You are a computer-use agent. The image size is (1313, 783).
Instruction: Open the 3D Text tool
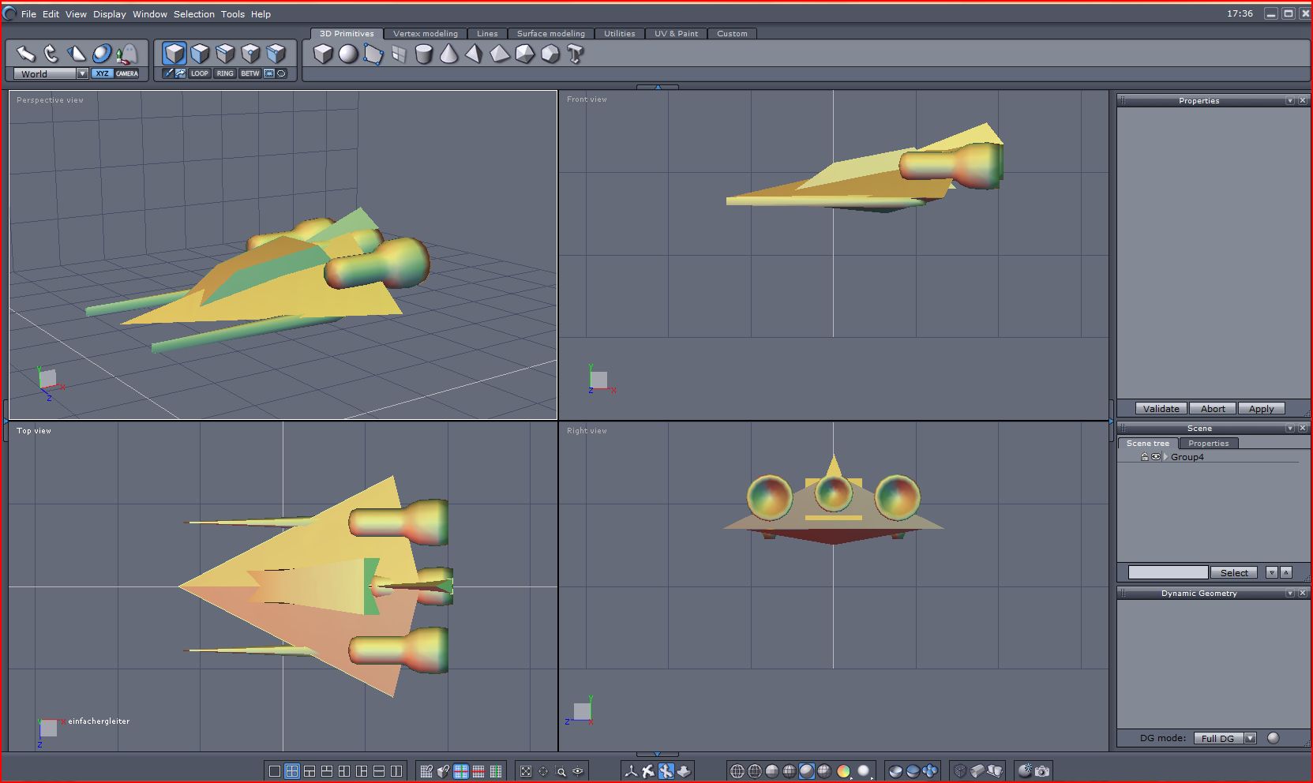[x=576, y=54]
